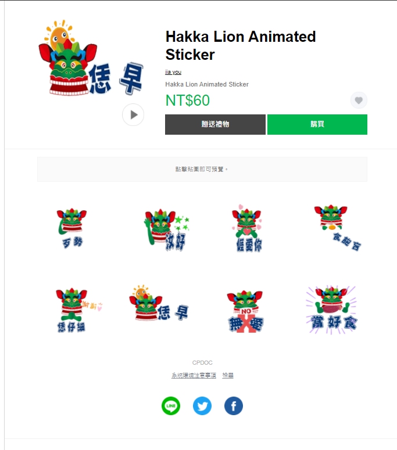397x450 pixels.
Task: Preview the small 恁早 sun lion sticker
Action: pos(159,303)
